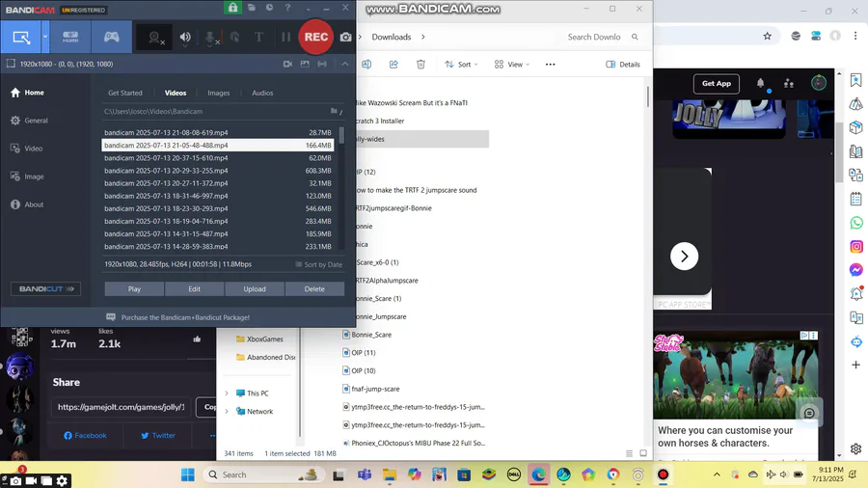Select bandicam 2025-07-13 18-23-30-293.mp4 file

pos(218,208)
